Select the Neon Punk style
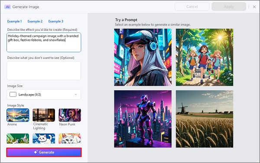 (x=70, y=115)
